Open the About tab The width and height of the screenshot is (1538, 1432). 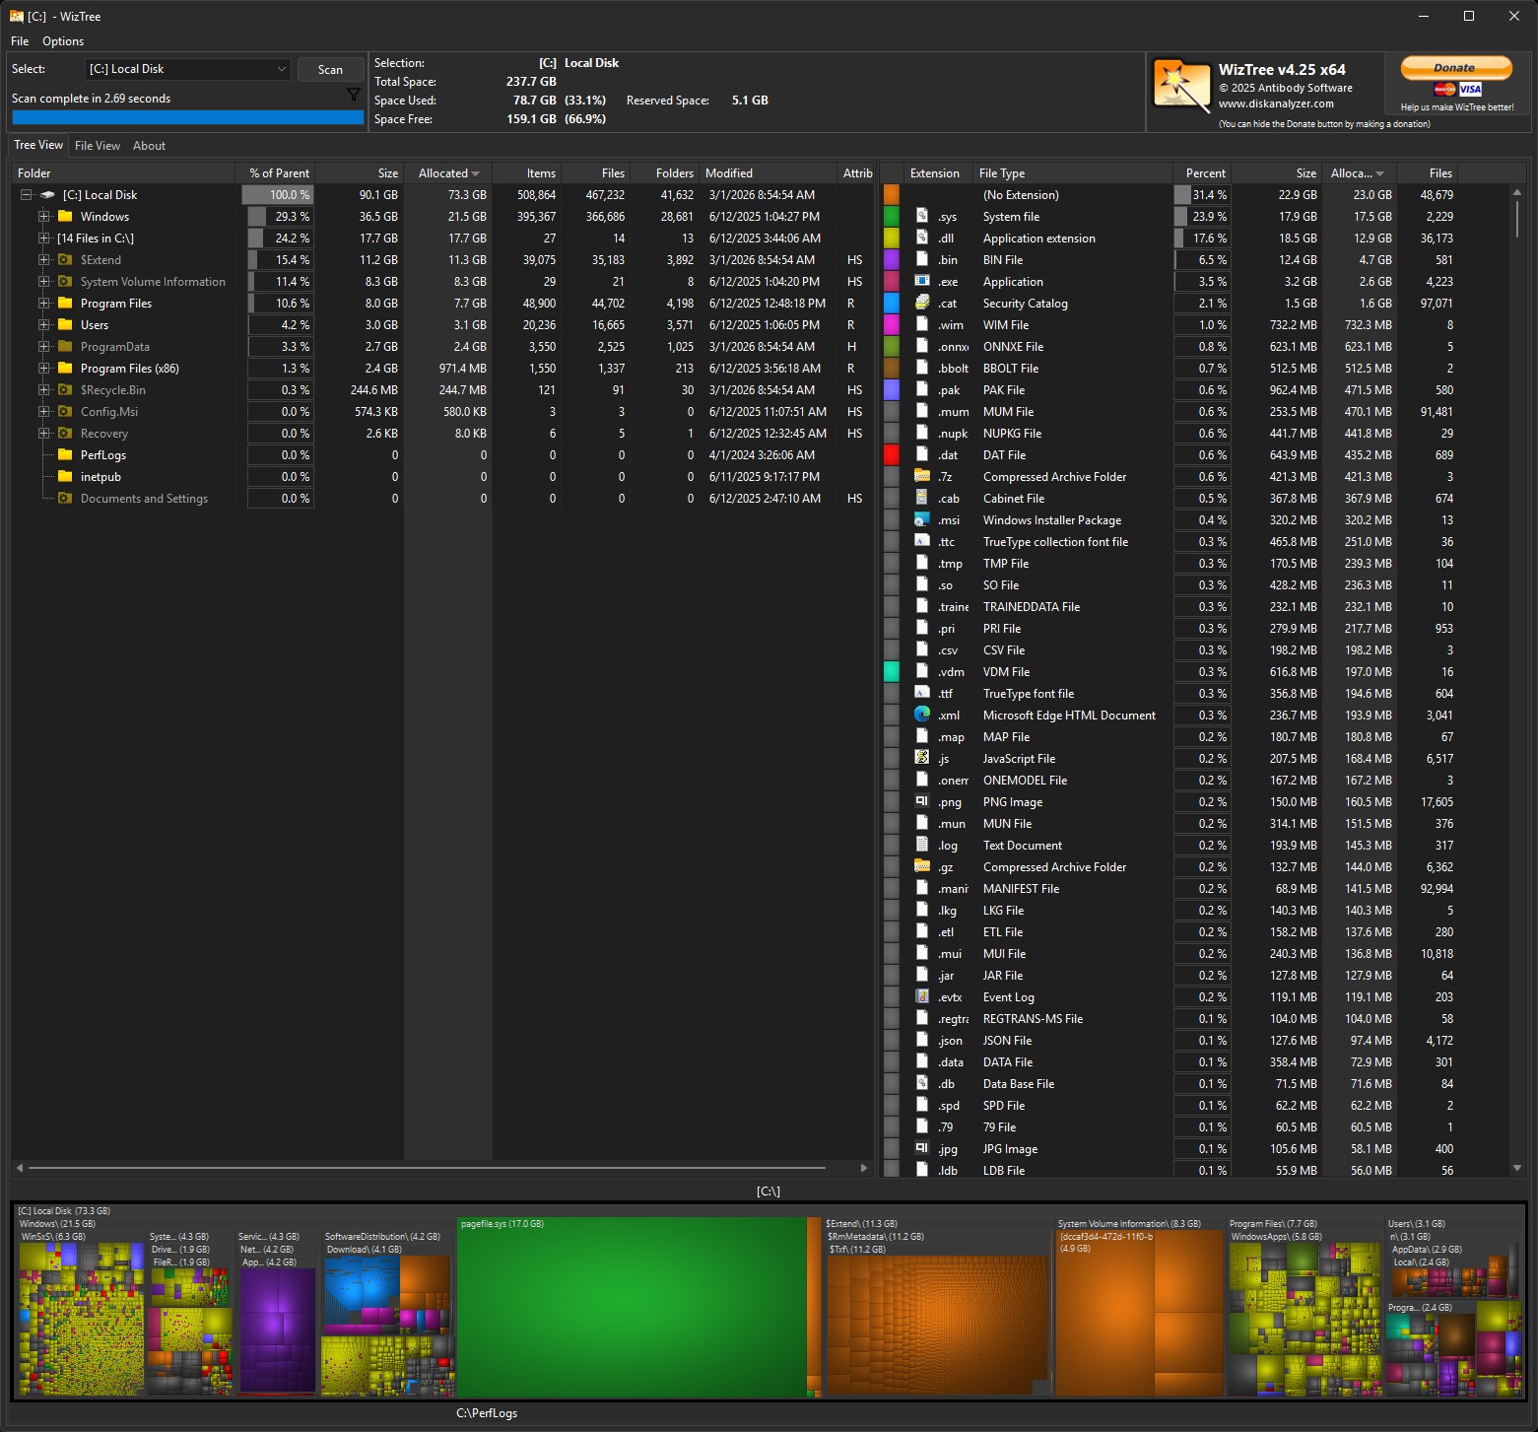point(150,146)
